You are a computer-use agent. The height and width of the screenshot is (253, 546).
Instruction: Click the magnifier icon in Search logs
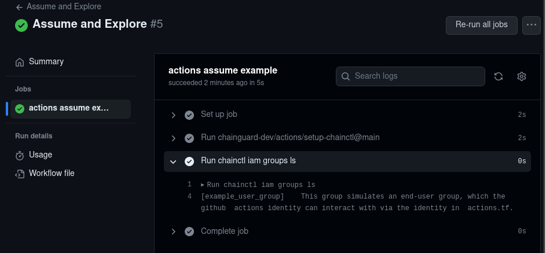(x=346, y=76)
